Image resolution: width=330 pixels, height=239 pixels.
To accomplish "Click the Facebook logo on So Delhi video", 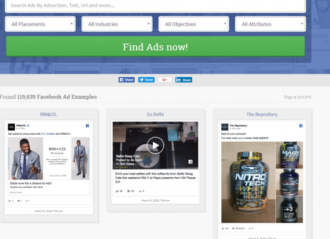I will point(190,162).
